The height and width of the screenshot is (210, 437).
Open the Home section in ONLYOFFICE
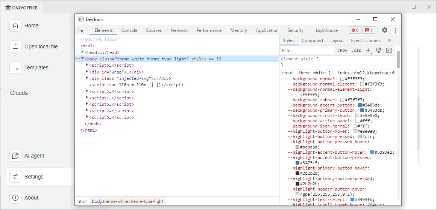pyautogui.click(x=31, y=25)
